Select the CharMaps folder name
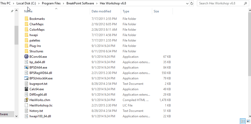Screen dimensions: 251x124 coord(36,24)
